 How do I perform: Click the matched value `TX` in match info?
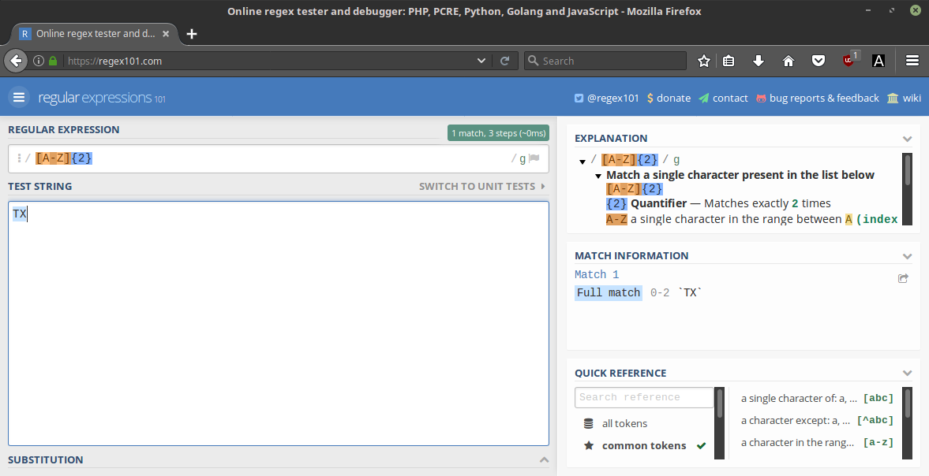[x=690, y=292]
